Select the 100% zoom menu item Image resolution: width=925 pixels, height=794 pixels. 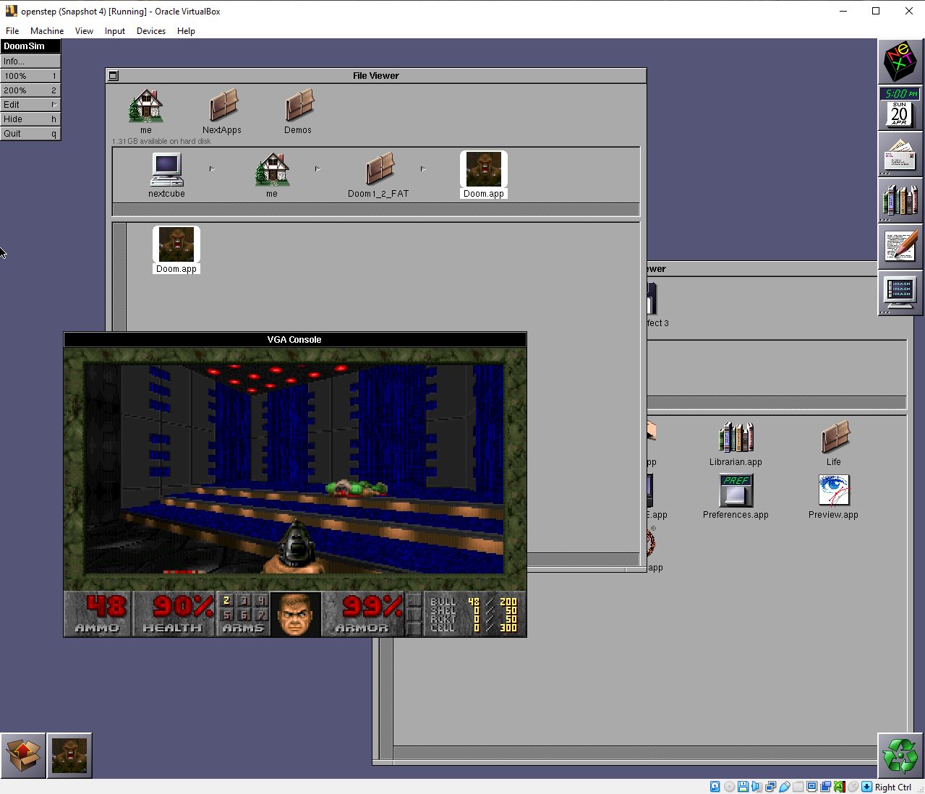(30, 76)
